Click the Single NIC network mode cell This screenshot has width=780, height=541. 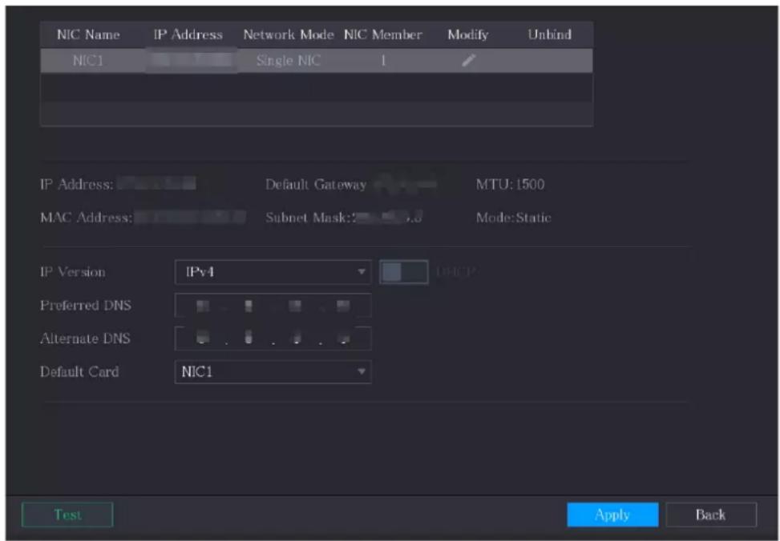[x=288, y=61]
